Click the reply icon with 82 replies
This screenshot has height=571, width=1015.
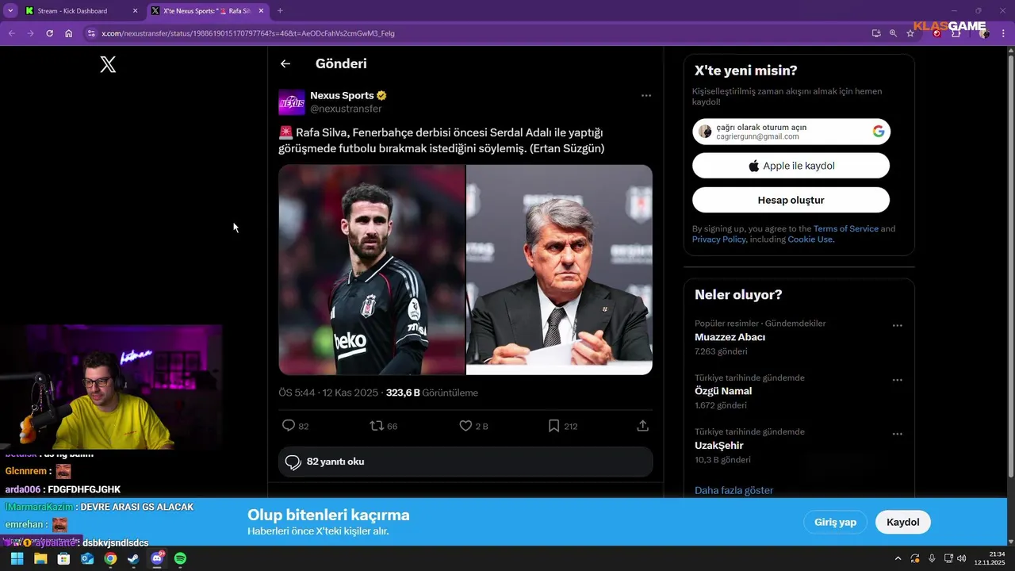[289, 426]
